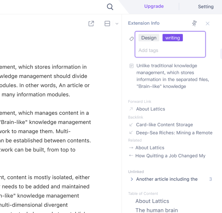
Task: Open the Upgrade tab
Action: pyautogui.click(x=154, y=6)
